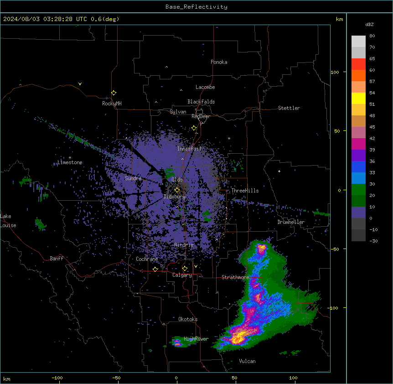Click the Lake Louise label
The width and height of the screenshot is (393, 384).
point(8,221)
